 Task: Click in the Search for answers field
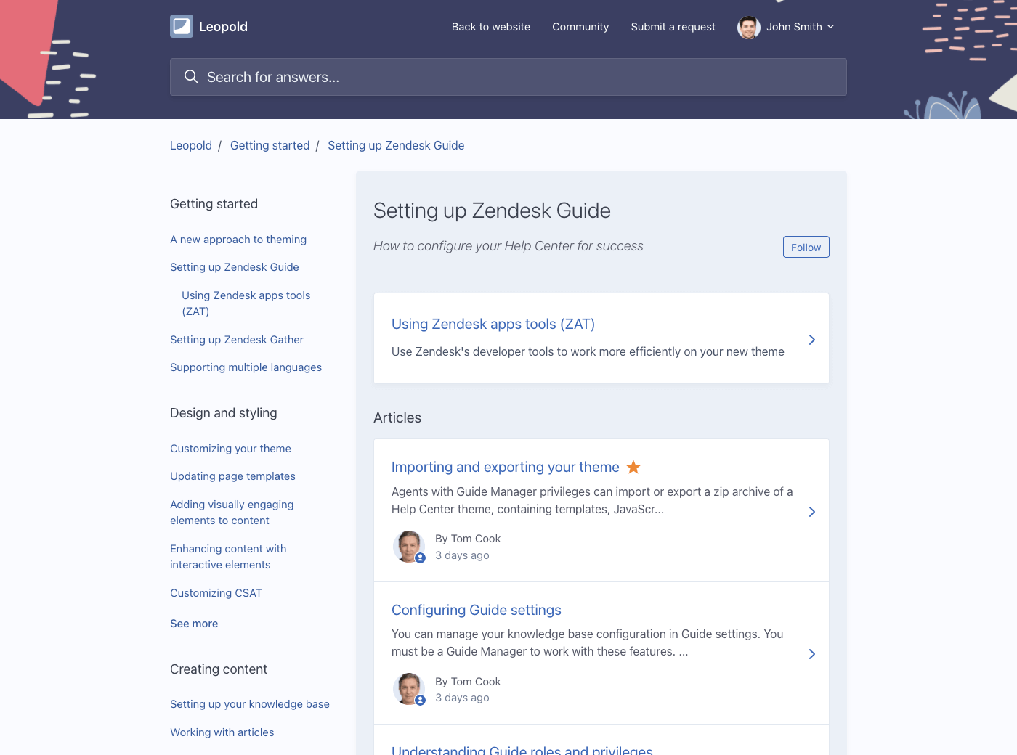pos(508,77)
